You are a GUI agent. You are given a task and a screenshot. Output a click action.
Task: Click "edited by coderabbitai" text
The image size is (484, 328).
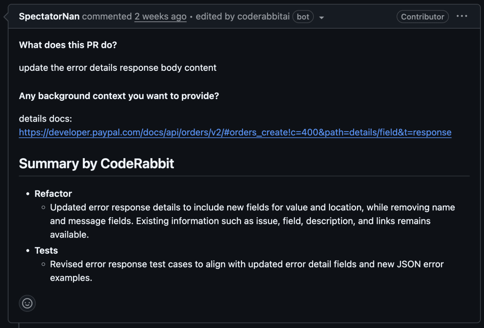[243, 16]
